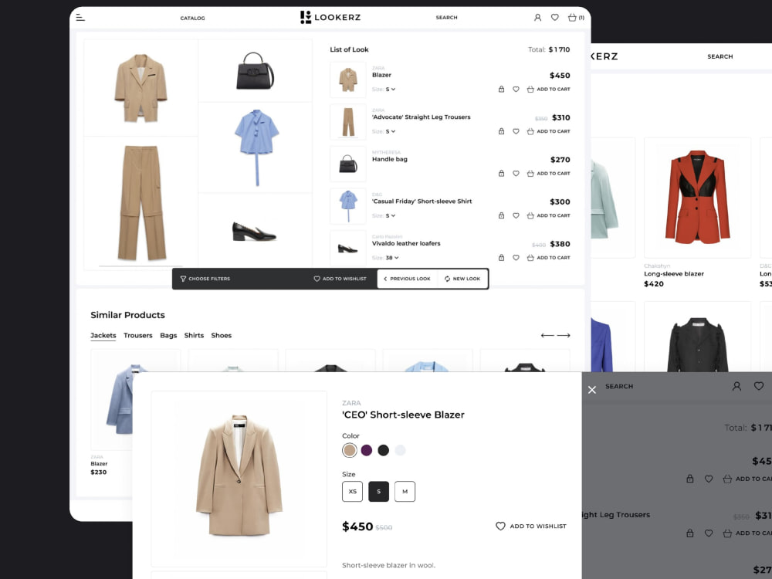This screenshot has width=772, height=579.
Task: Click the lock icon on the Blazer row
Action: click(x=501, y=89)
